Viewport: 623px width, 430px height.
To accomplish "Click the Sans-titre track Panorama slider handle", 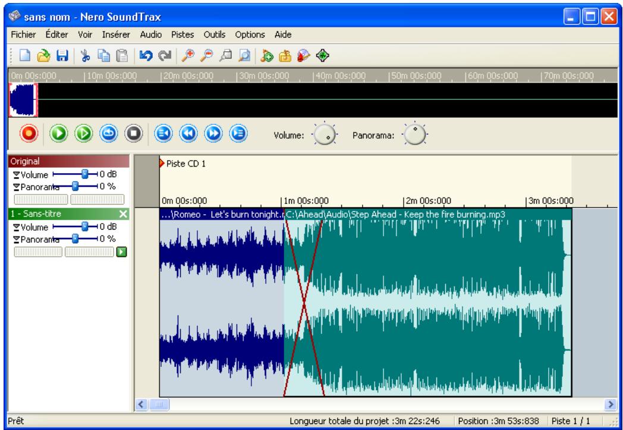I will coord(75,238).
